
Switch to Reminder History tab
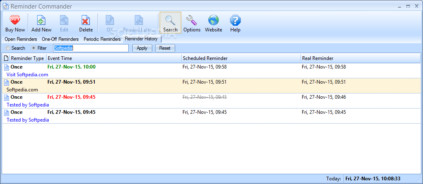tap(141, 39)
